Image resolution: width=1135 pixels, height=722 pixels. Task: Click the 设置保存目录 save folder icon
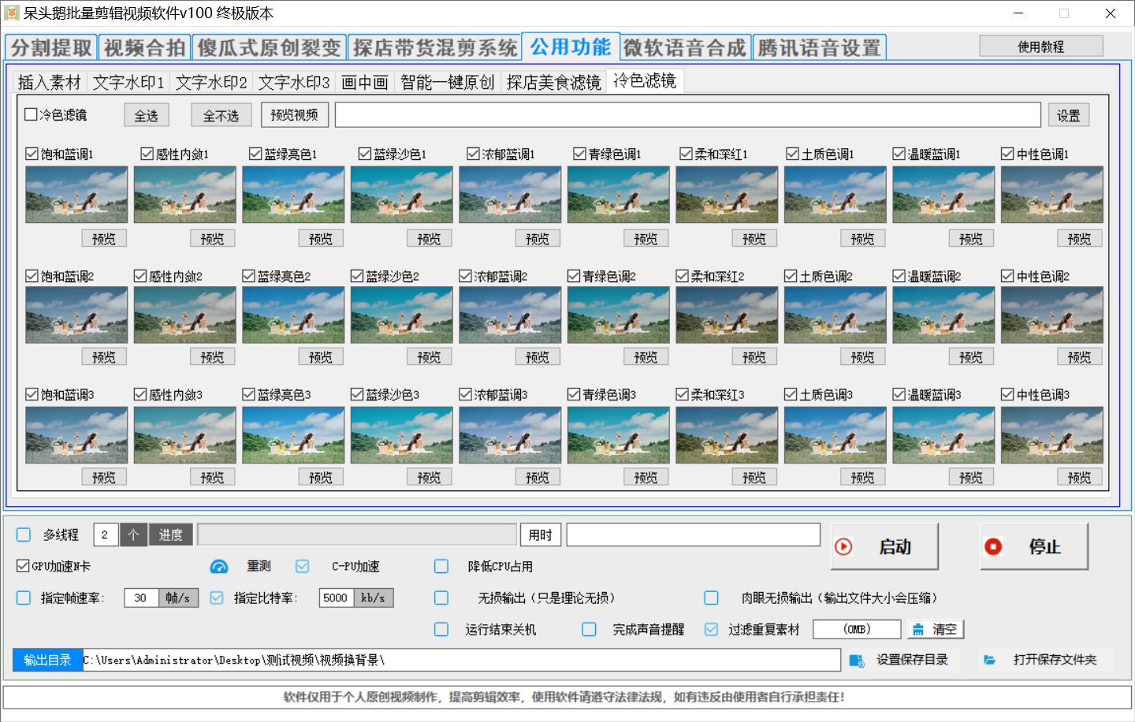[x=857, y=660]
